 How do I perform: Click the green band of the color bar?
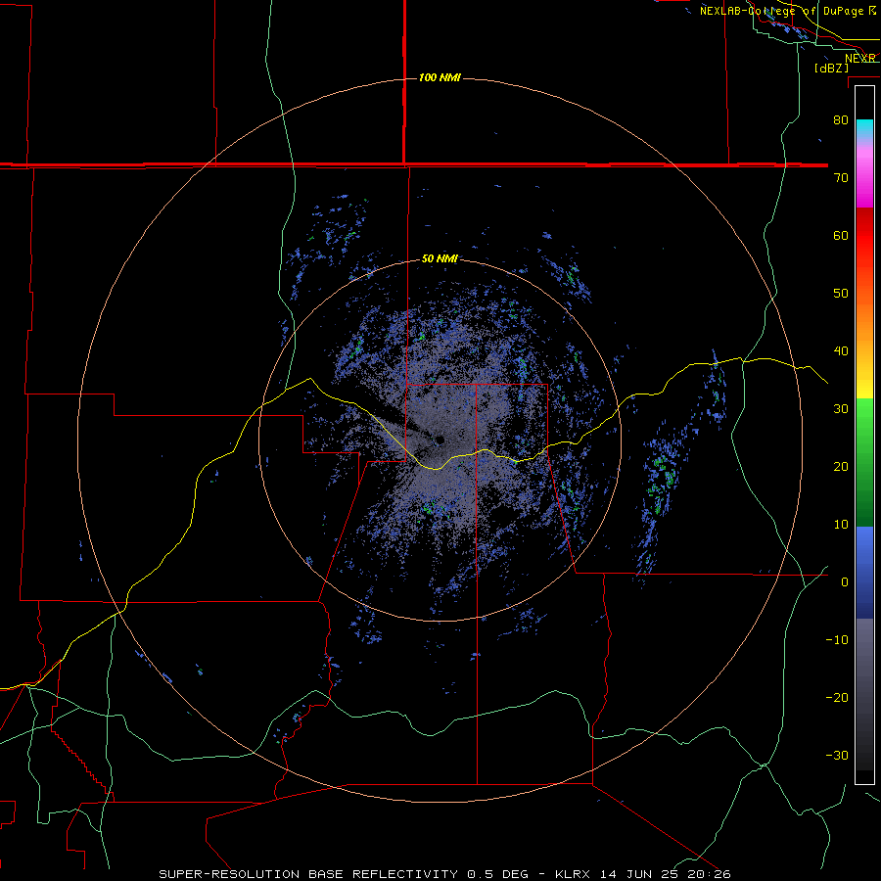(x=864, y=462)
